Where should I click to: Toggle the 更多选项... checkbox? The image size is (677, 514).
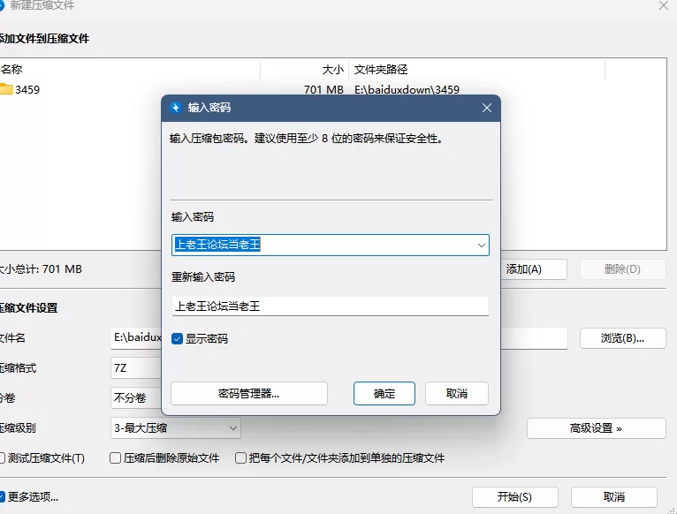pos(2,496)
